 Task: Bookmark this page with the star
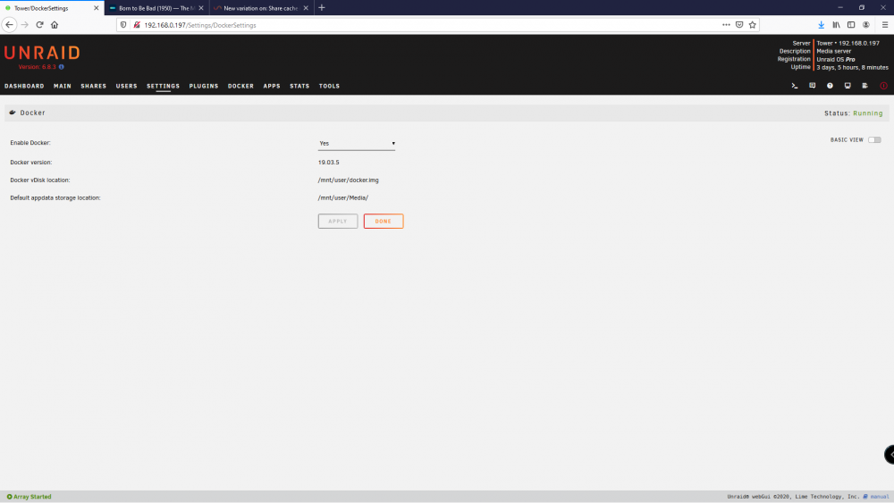753,25
